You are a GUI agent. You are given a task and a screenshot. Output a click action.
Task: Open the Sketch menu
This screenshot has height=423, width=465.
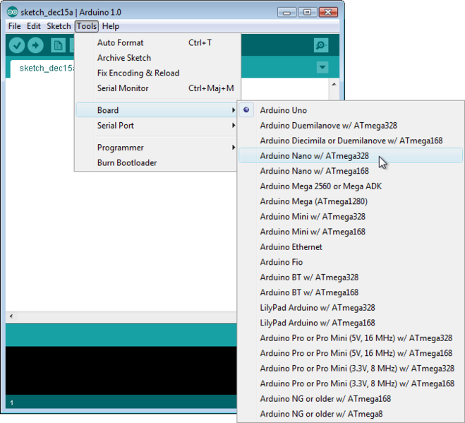[x=59, y=26]
